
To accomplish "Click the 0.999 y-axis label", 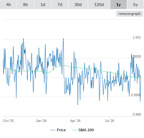I will point(137,114).
